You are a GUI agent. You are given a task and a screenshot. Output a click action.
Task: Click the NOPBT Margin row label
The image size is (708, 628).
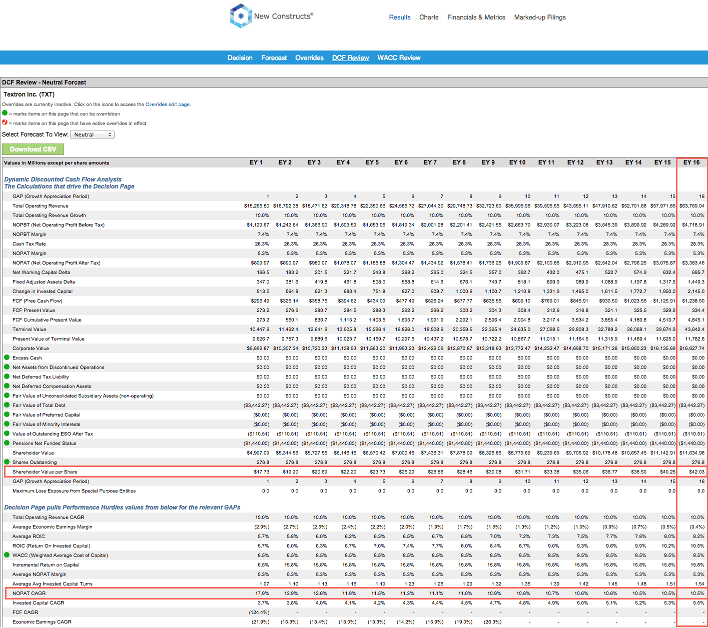pyautogui.click(x=30, y=234)
